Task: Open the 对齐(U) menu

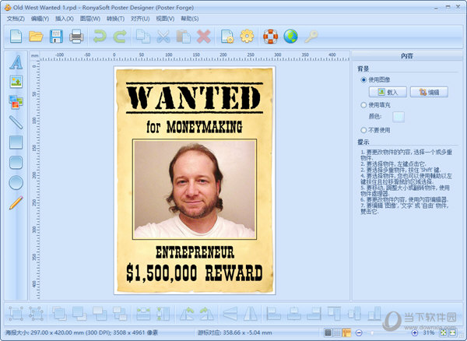Action: (x=140, y=19)
